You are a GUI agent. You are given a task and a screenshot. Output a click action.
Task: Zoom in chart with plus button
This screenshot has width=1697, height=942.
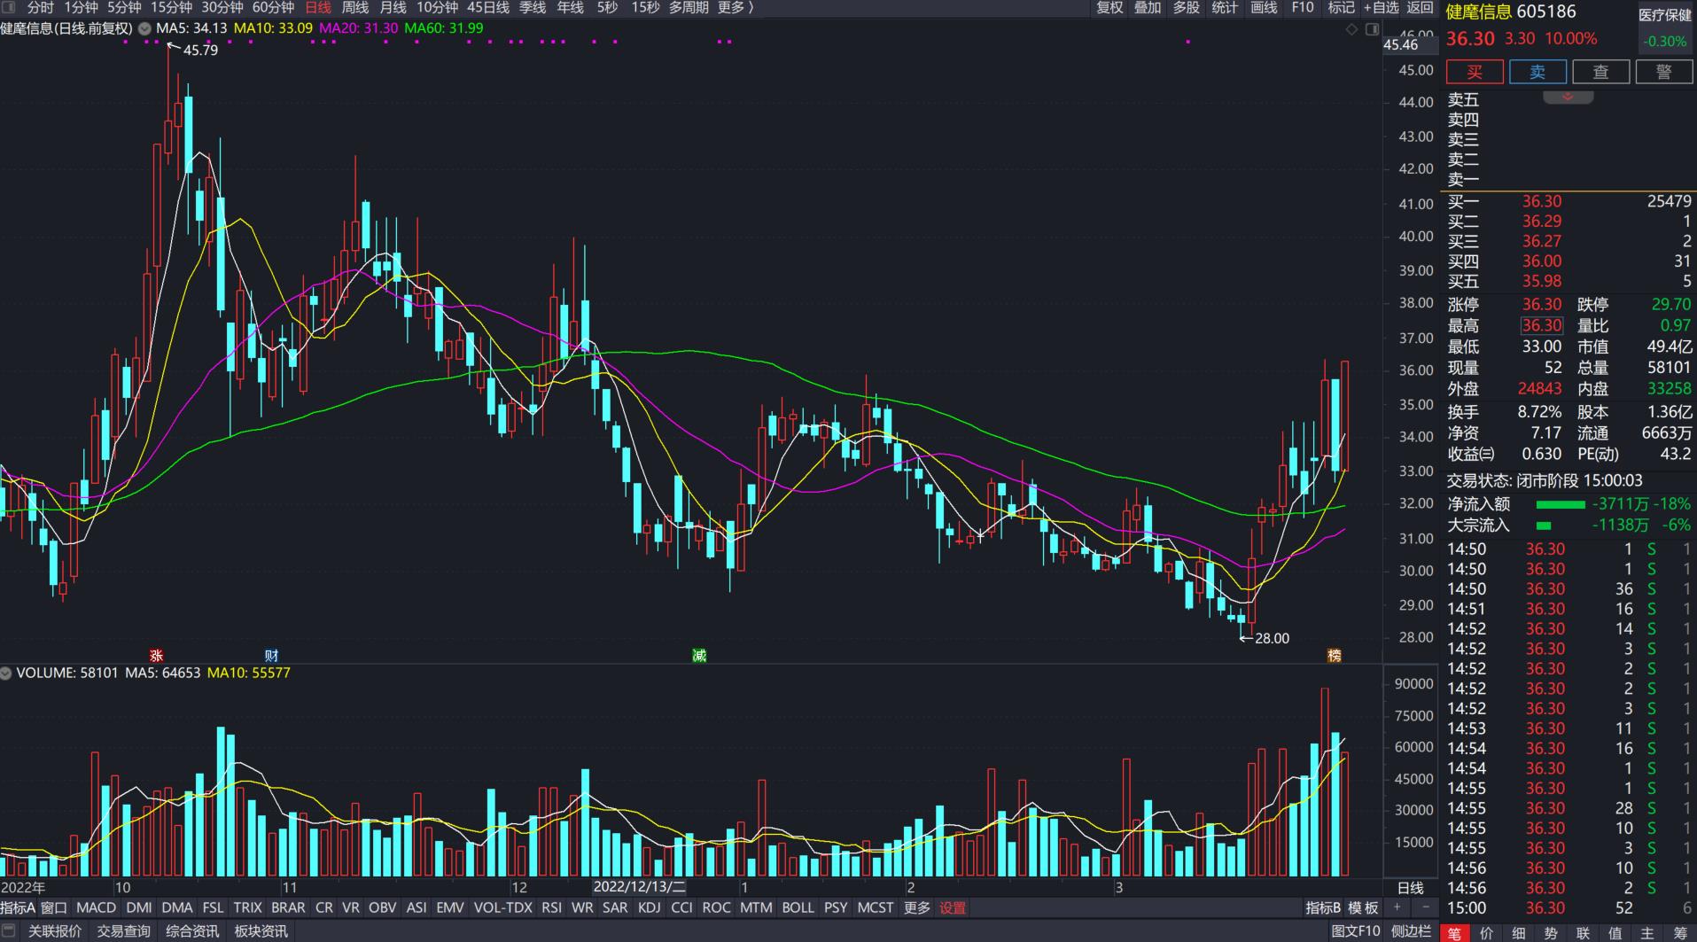[1397, 907]
